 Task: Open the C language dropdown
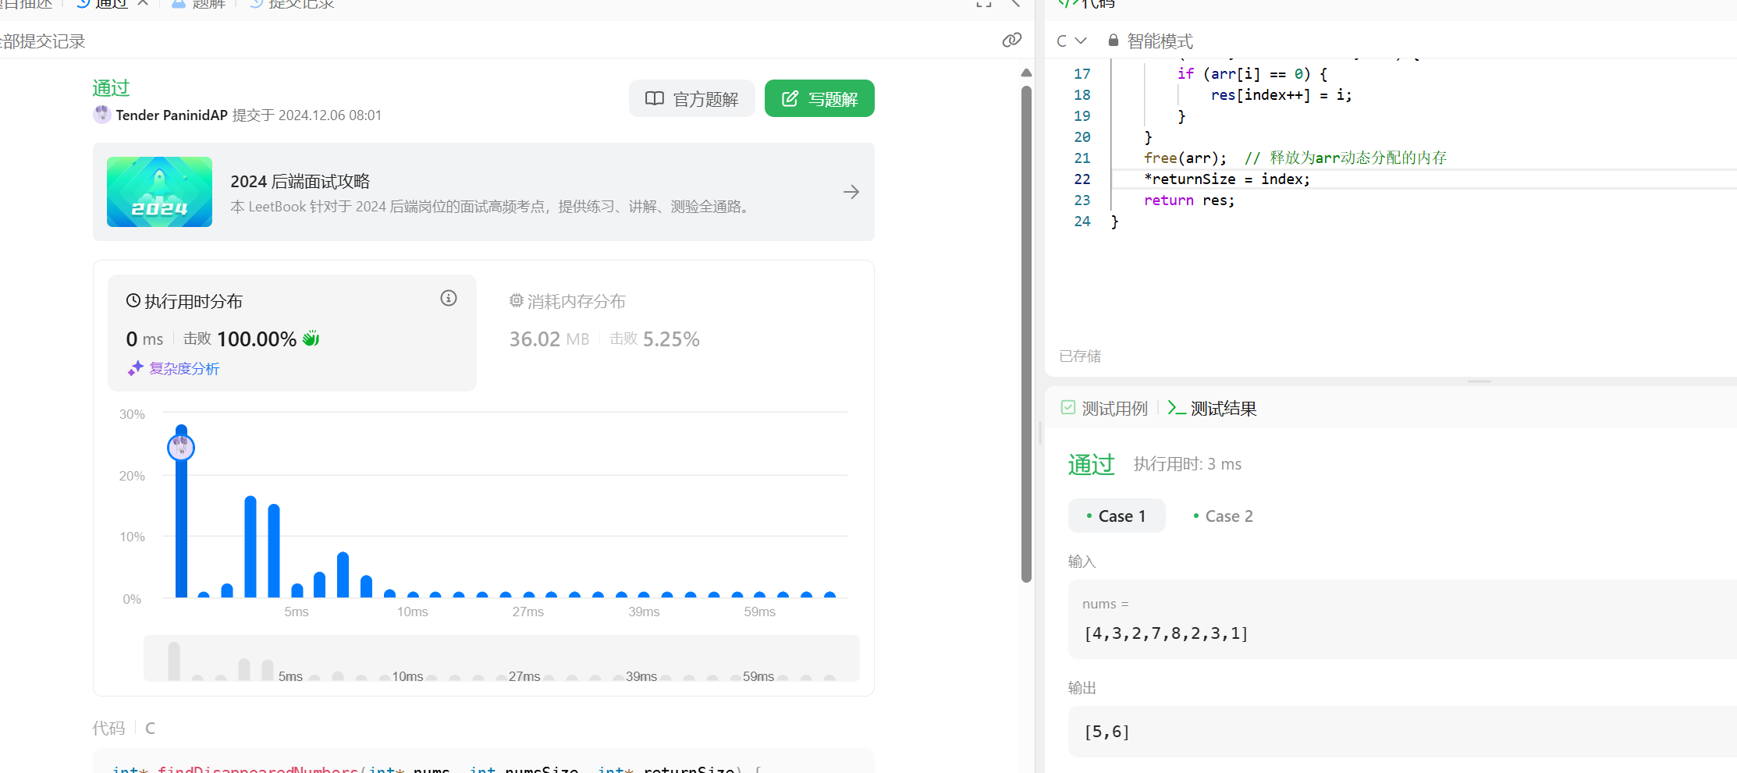tap(1071, 41)
